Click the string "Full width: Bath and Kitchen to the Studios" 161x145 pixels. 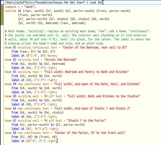pos(104,96)
